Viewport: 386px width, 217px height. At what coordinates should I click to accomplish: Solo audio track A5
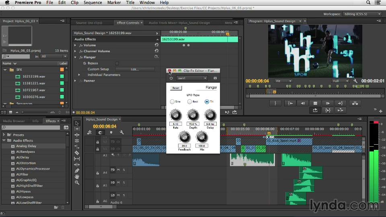124,182
